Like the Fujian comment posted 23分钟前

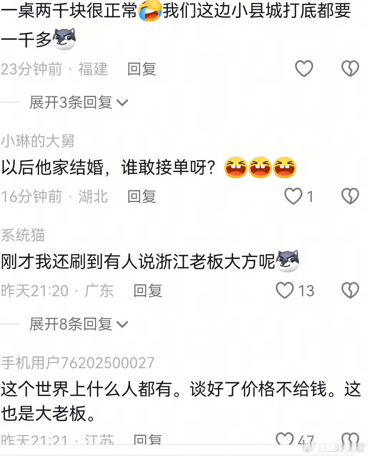coord(304,68)
